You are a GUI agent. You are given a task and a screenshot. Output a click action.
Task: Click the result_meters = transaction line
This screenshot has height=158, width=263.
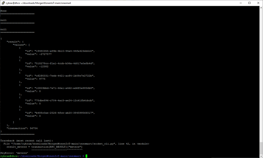(x=44, y=147)
